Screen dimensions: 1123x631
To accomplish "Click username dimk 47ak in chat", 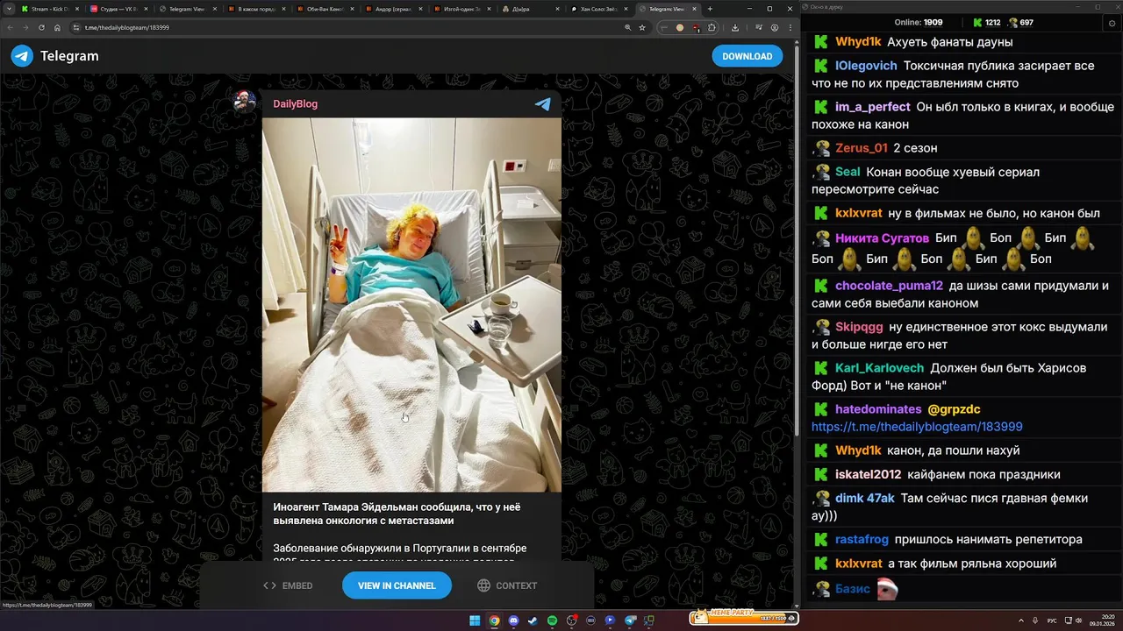I will (864, 498).
